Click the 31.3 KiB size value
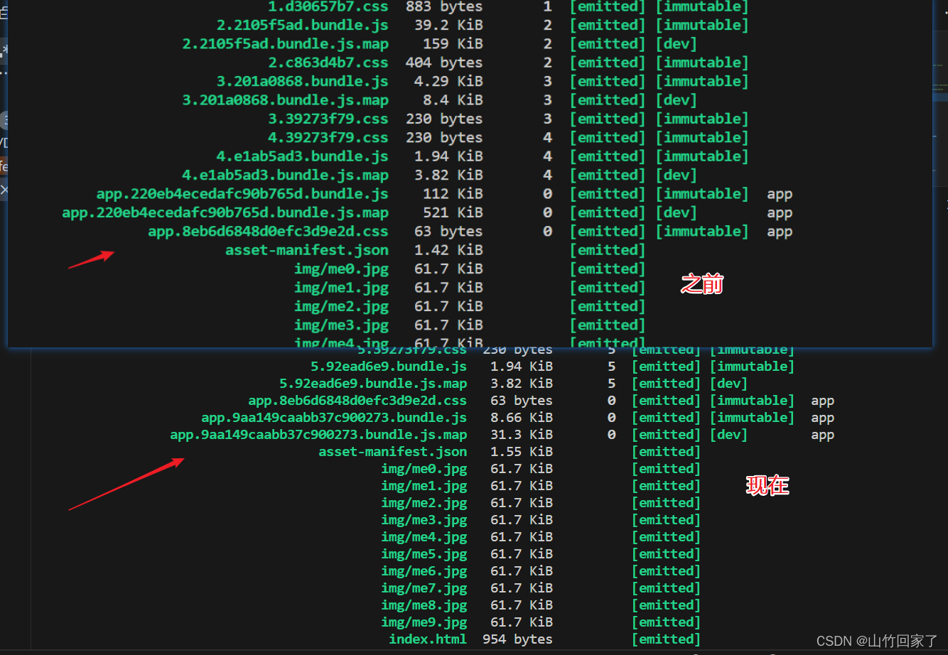This screenshot has width=948, height=655. (x=522, y=435)
